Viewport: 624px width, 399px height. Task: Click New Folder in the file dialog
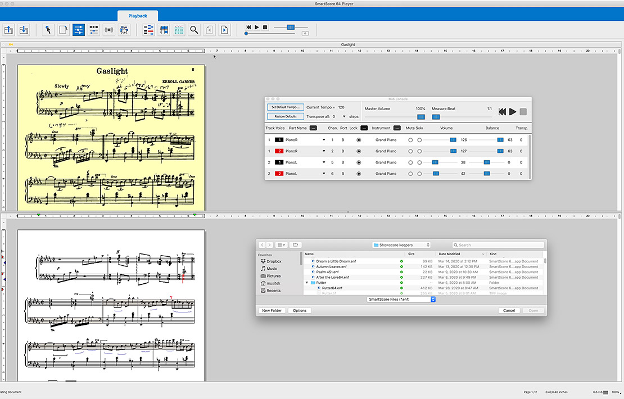(272, 311)
